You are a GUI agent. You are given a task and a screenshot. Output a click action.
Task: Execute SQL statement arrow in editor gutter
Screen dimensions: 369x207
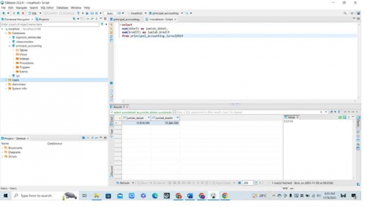[111, 24]
